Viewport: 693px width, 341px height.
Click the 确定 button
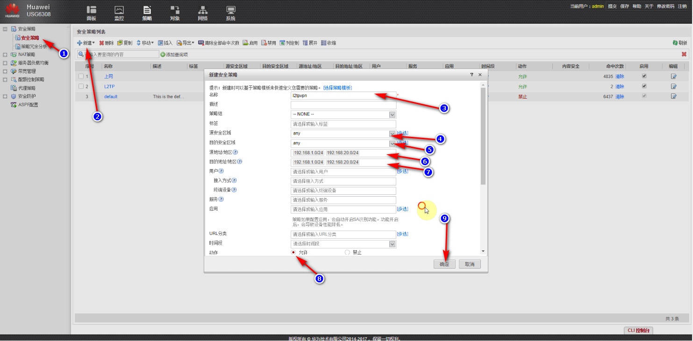(x=444, y=264)
